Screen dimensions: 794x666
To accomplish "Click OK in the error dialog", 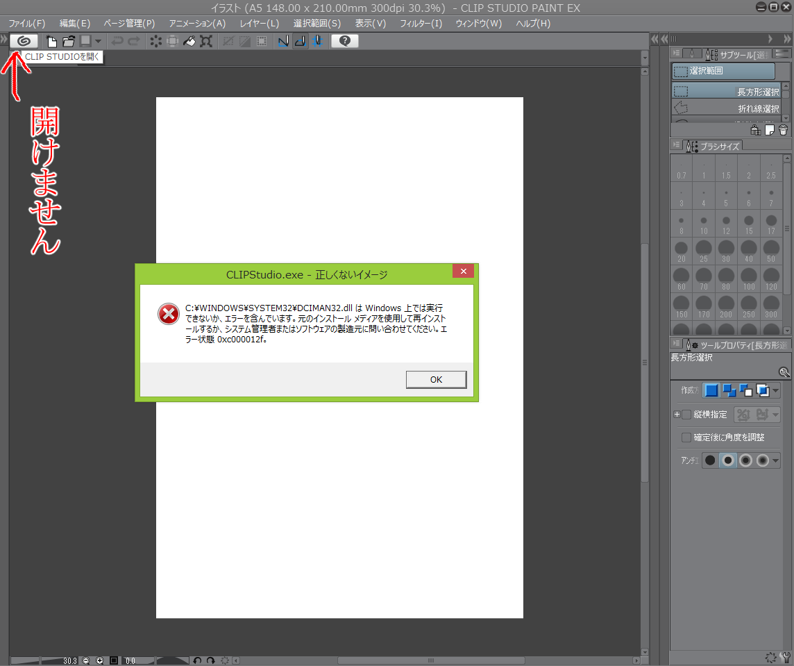I will tap(436, 380).
